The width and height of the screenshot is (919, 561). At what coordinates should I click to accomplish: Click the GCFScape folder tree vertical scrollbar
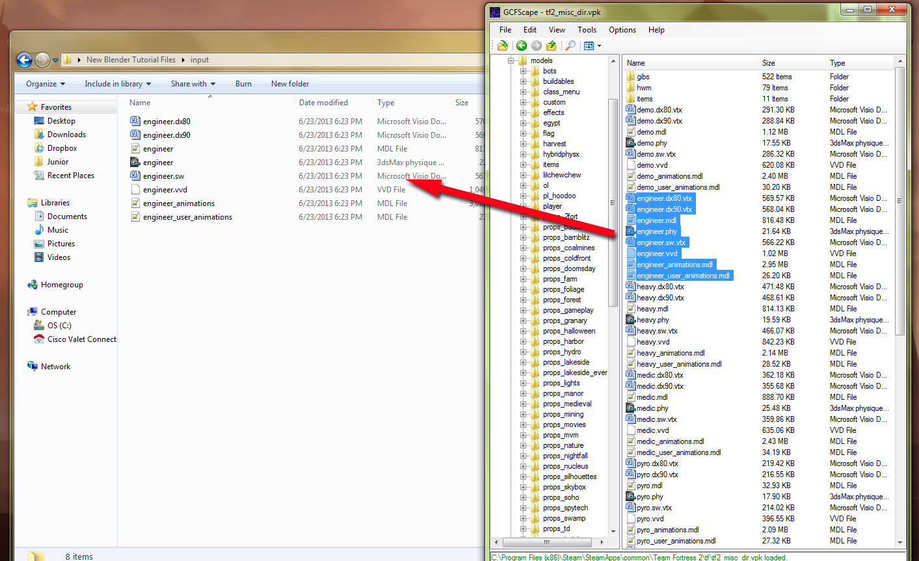click(x=613, y=202)
